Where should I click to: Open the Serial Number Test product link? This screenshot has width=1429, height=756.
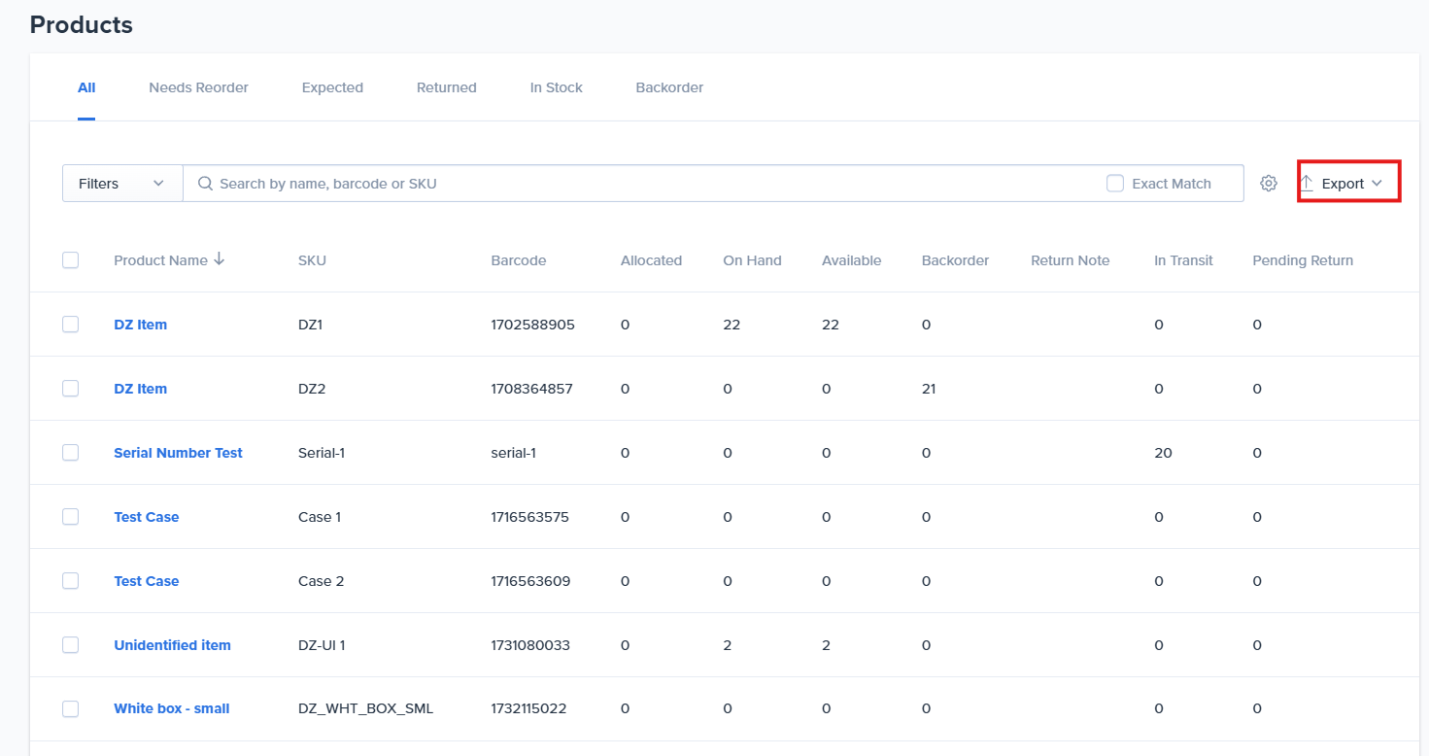[178, 453]
